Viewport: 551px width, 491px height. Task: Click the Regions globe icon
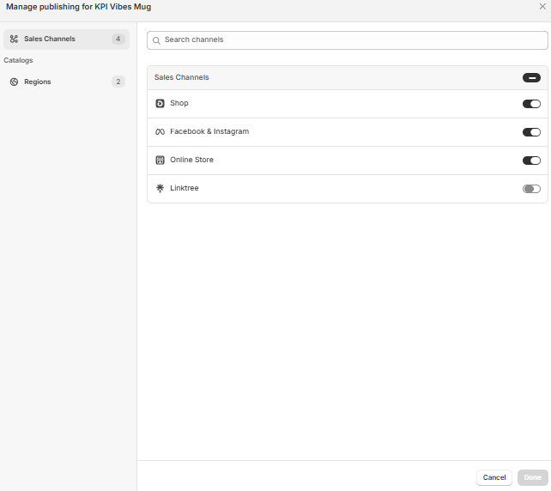14,82
